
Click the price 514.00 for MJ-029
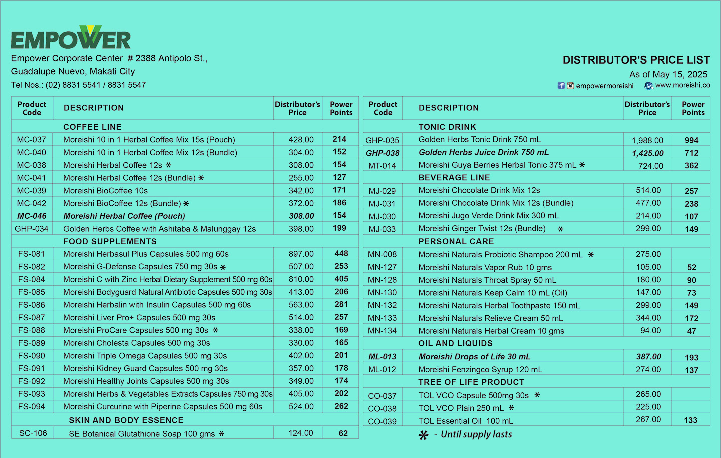[x=648, y=191]
